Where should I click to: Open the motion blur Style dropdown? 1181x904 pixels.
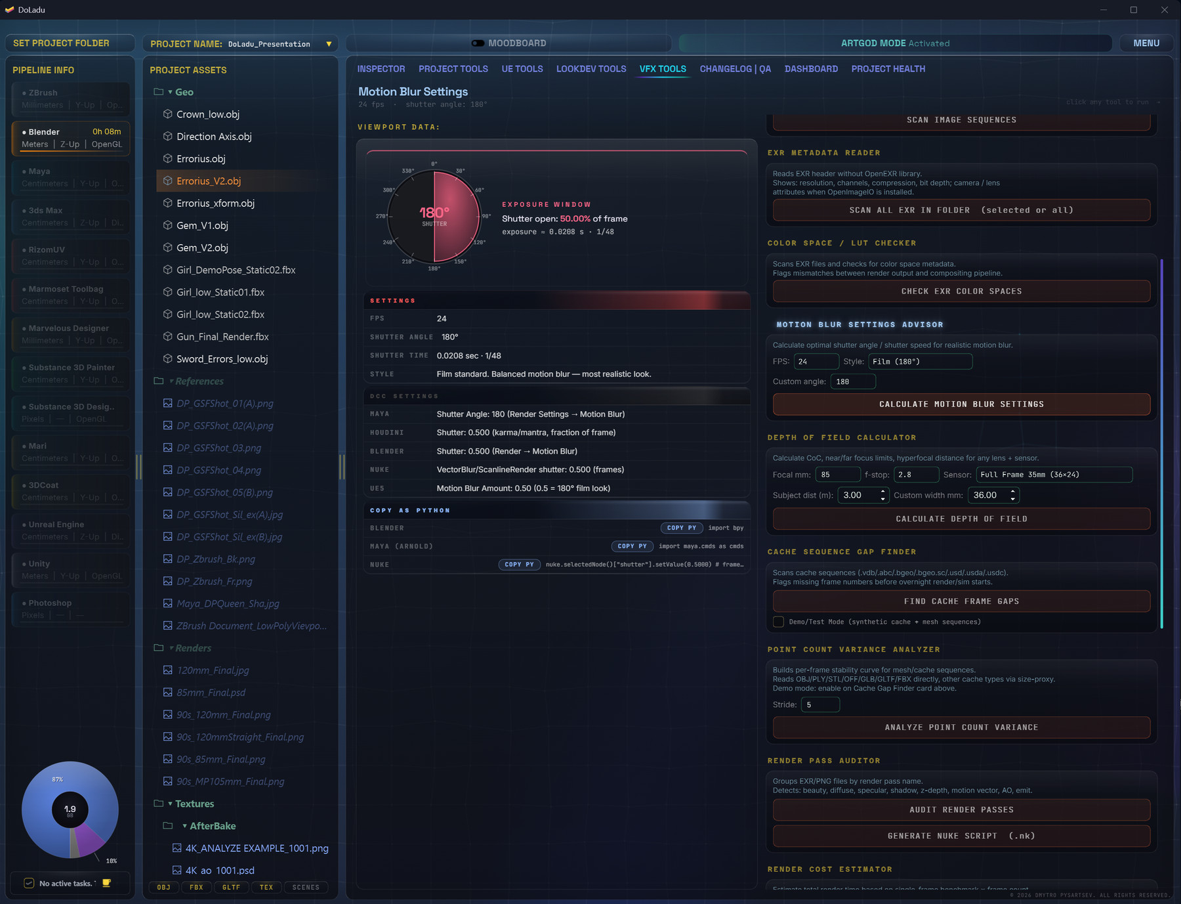click(x=920, y=362)
